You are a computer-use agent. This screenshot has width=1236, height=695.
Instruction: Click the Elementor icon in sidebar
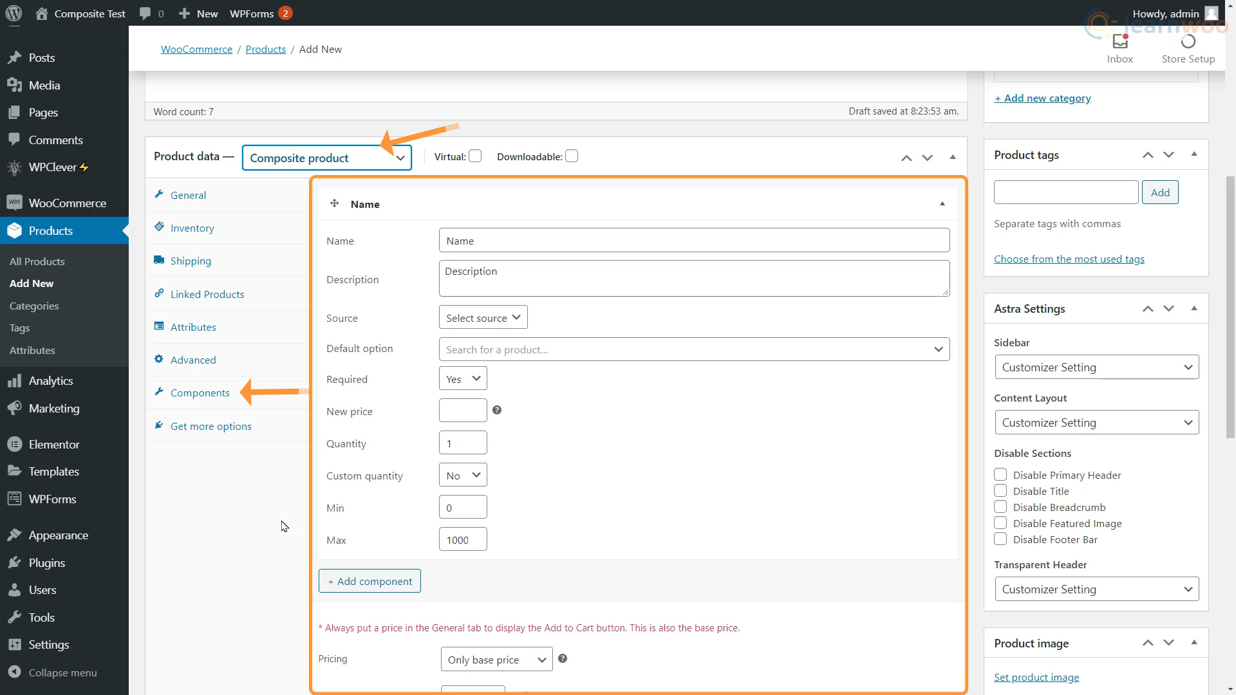point(14,444)
